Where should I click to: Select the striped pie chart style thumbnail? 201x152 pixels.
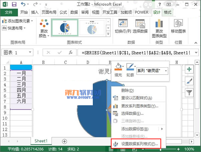92,28
